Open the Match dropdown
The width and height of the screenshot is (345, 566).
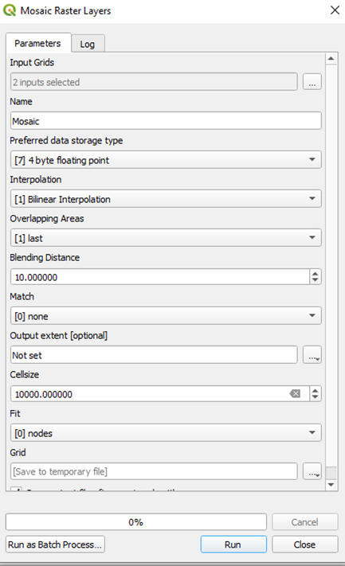pos(166,316)
